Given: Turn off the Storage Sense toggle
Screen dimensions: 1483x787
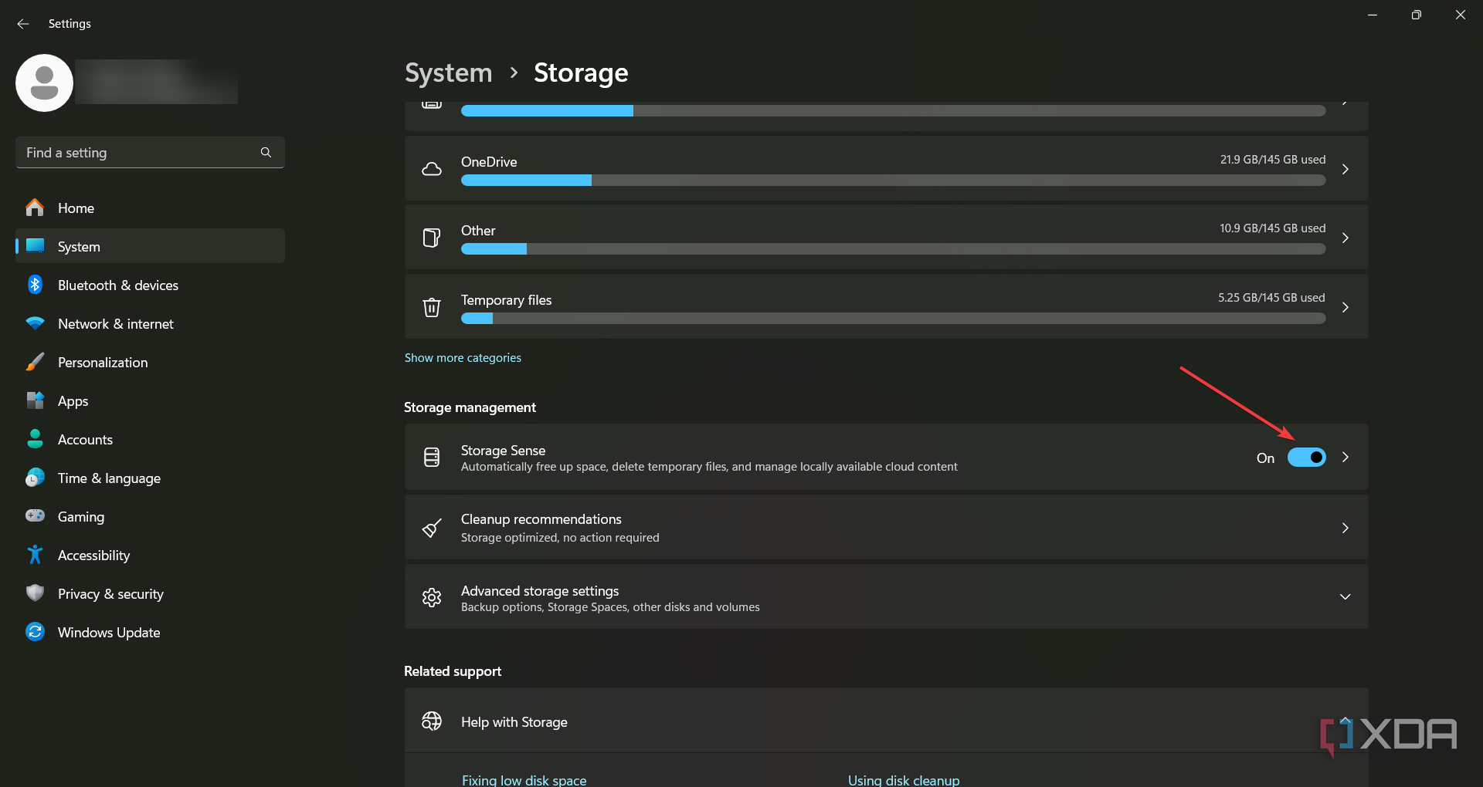Looking at the screenshot, I should (1306, 458).
